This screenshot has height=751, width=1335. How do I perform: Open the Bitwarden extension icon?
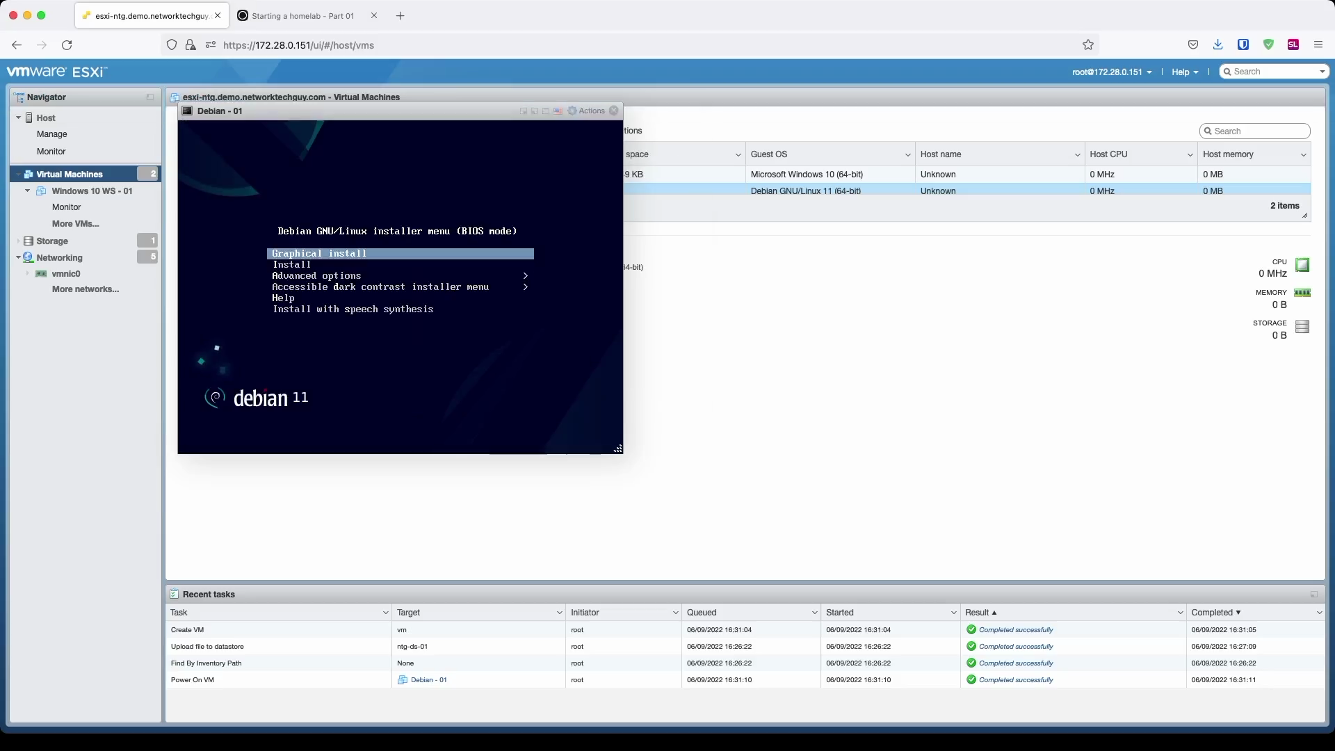1243,45
